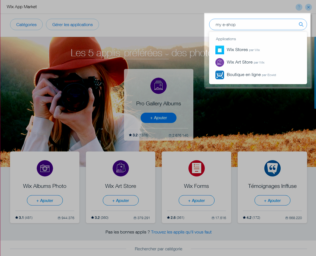The width and height of the screenshot is (316, 256).
Task: Click the Pro Gallery Albums icon
Action: [159, 86]
